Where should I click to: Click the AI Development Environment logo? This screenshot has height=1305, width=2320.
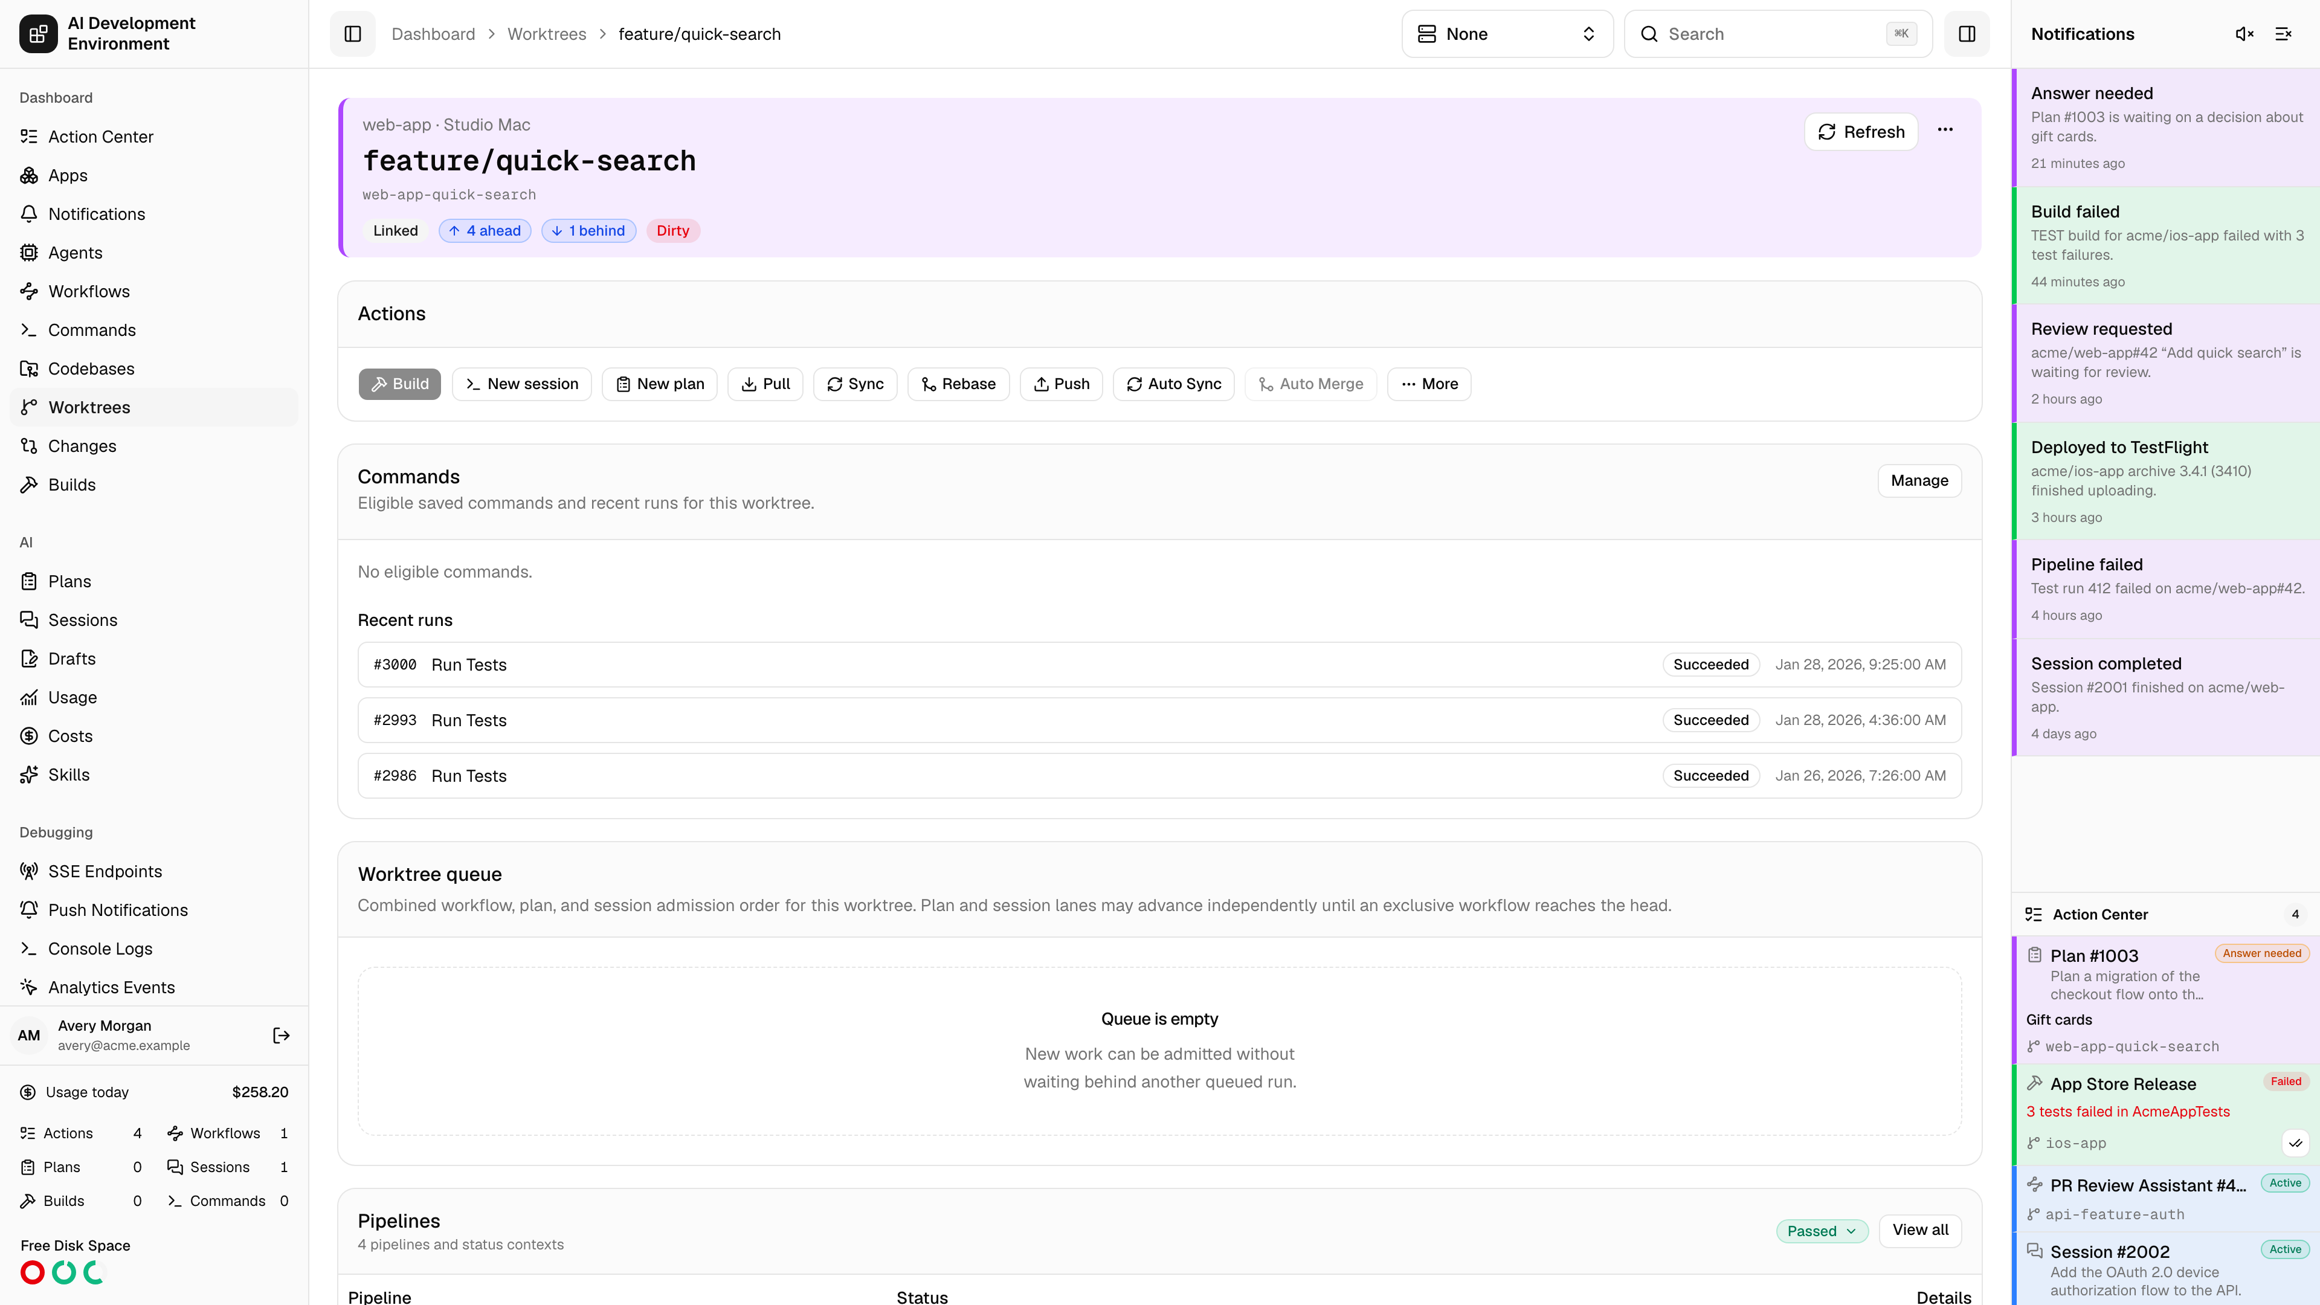38,34
